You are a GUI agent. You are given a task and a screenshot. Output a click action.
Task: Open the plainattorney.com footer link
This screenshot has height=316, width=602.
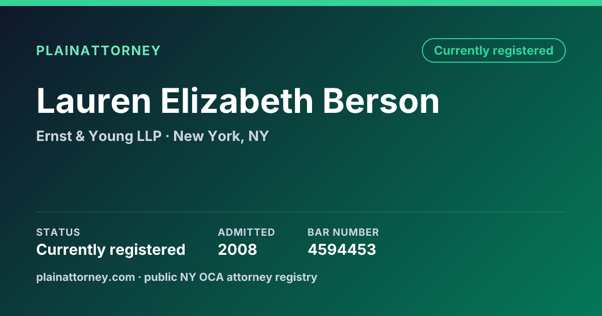[x=85, y=277]
